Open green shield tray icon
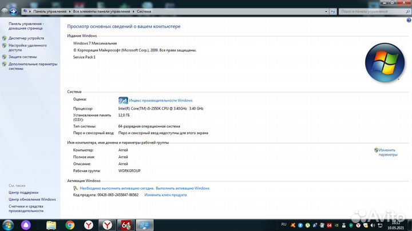Image resolution: width=412 pixels, height=231 pixels. 351,225
